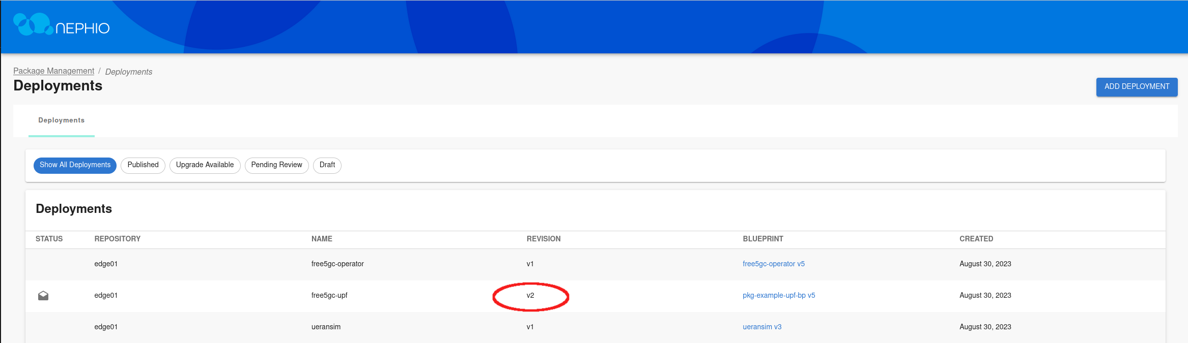
Task: Filter by Upgrade Available
Action: (205, 165)
